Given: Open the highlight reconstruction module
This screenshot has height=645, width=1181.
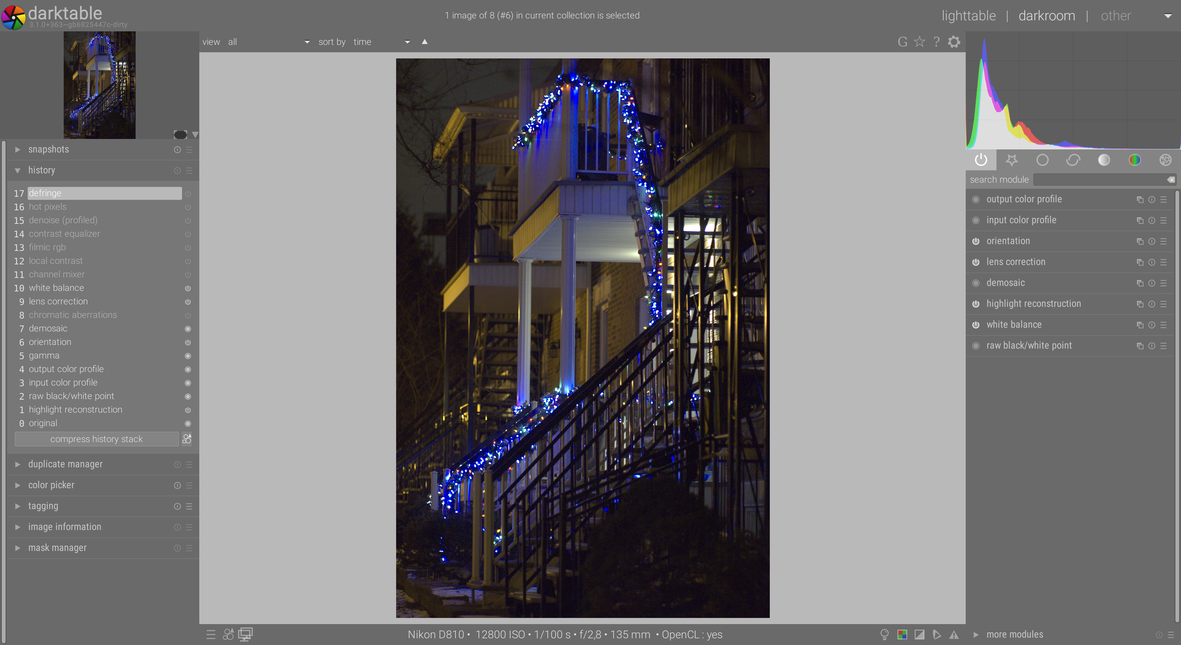Looking at the screenshot, I should coord(1033,304).
